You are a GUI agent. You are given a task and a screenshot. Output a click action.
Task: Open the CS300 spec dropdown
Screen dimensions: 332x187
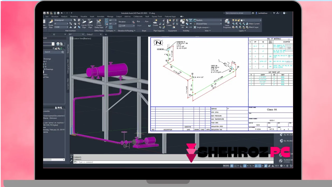(x=61, y=27)
